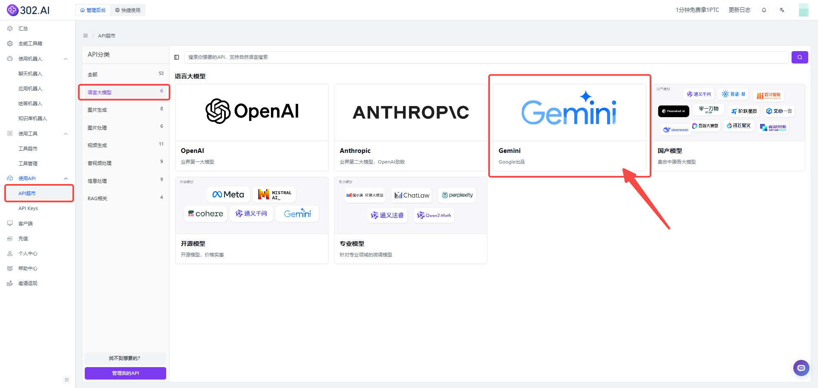Click the 语言大模型 section heading
Viewport: 818px width, 388px height.
(190, 76)
